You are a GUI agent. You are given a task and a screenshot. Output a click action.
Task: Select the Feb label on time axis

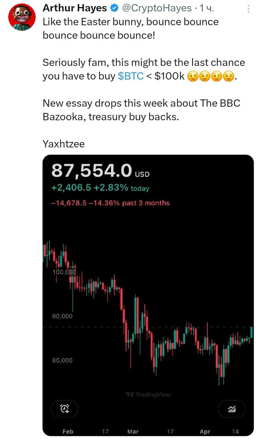coord(68,431)
